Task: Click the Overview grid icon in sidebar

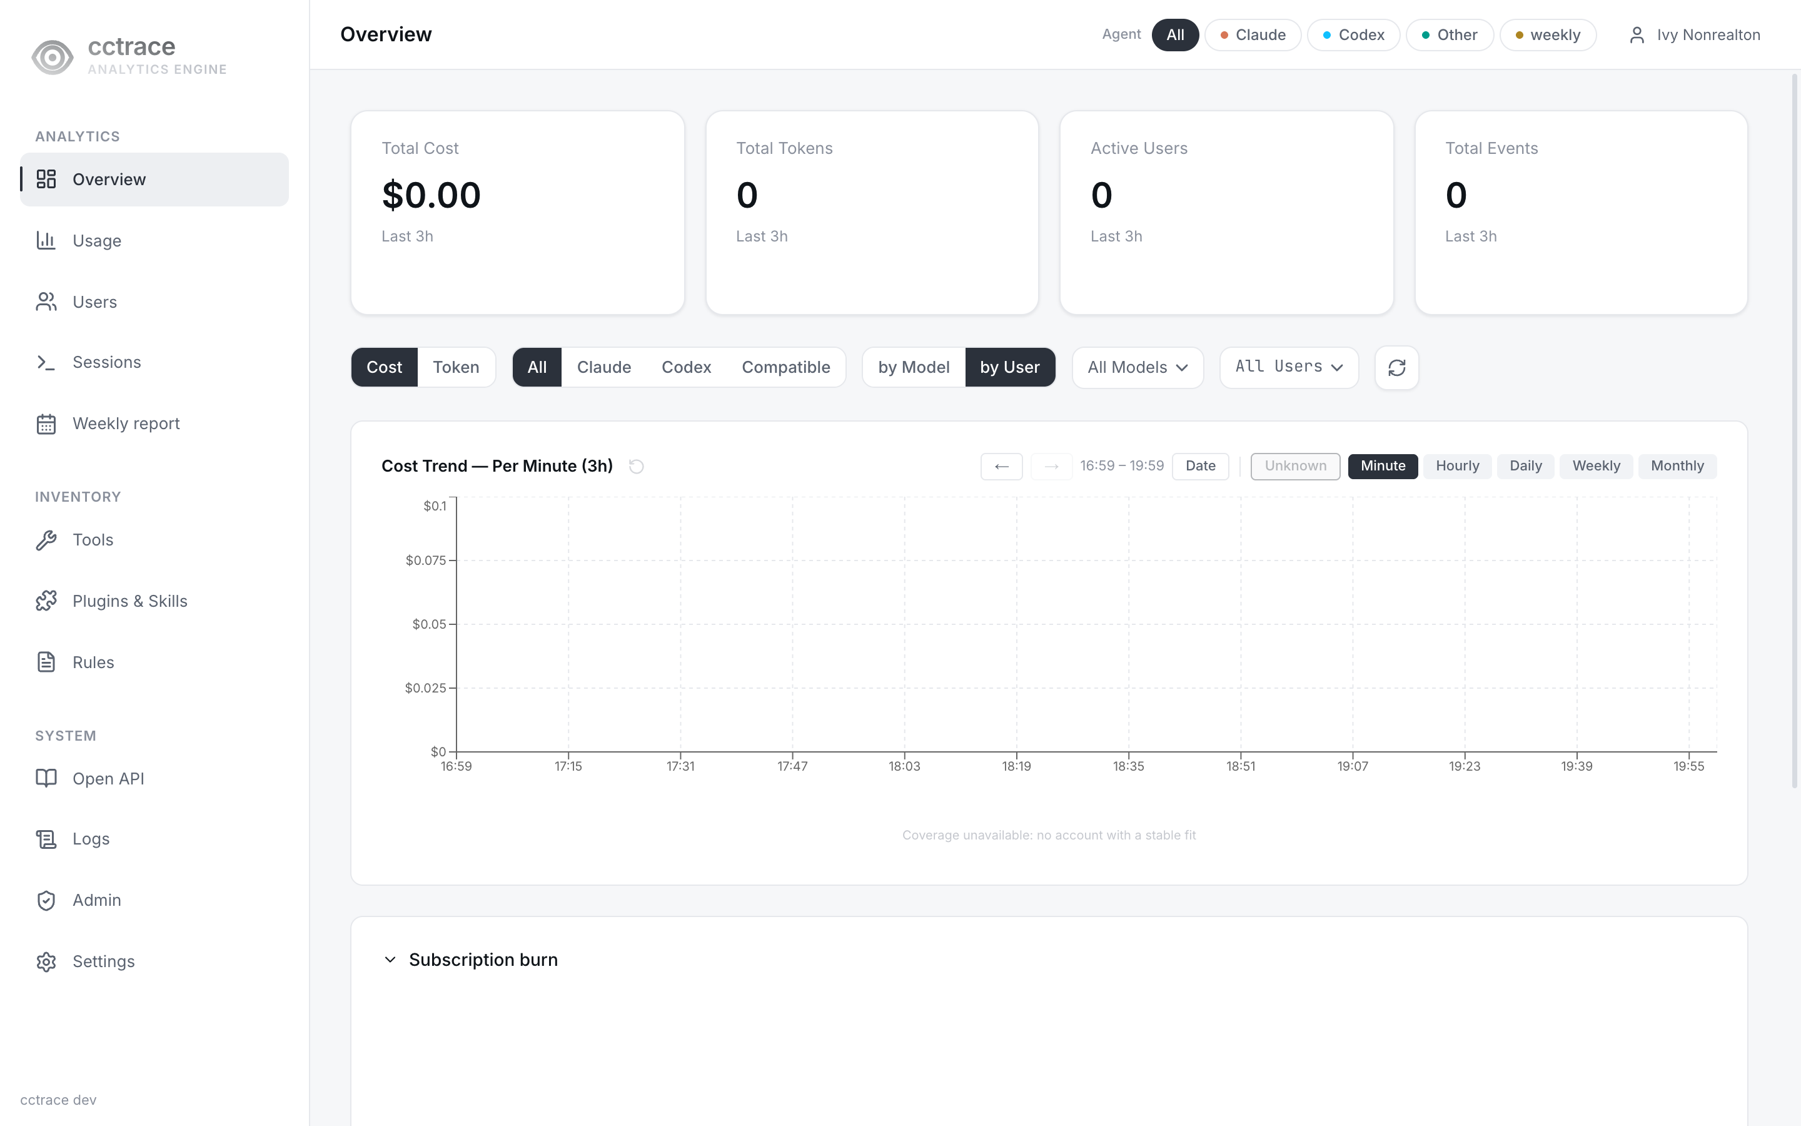Action: click(x=46, y=179)
